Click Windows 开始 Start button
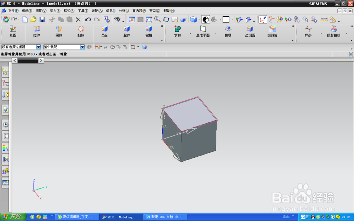Image resolution: width=354 pixels, height=221 pixels. click(13, 217)
